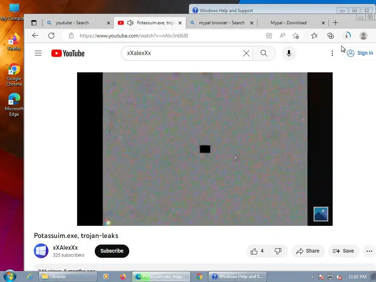Switch to the mypal browser - Search tab
This screenshot has height=282, width=376.
point(221,23)
